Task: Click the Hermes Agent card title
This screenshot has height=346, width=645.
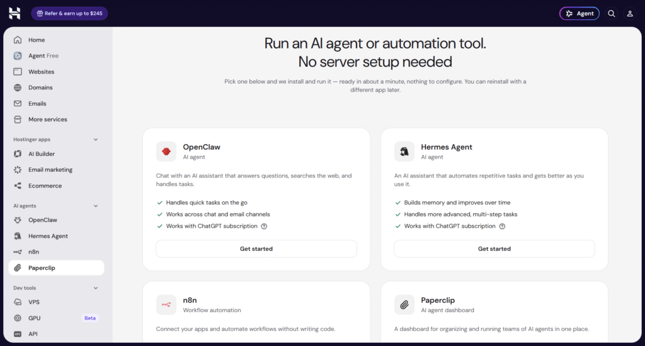Action: click(447, 147)
